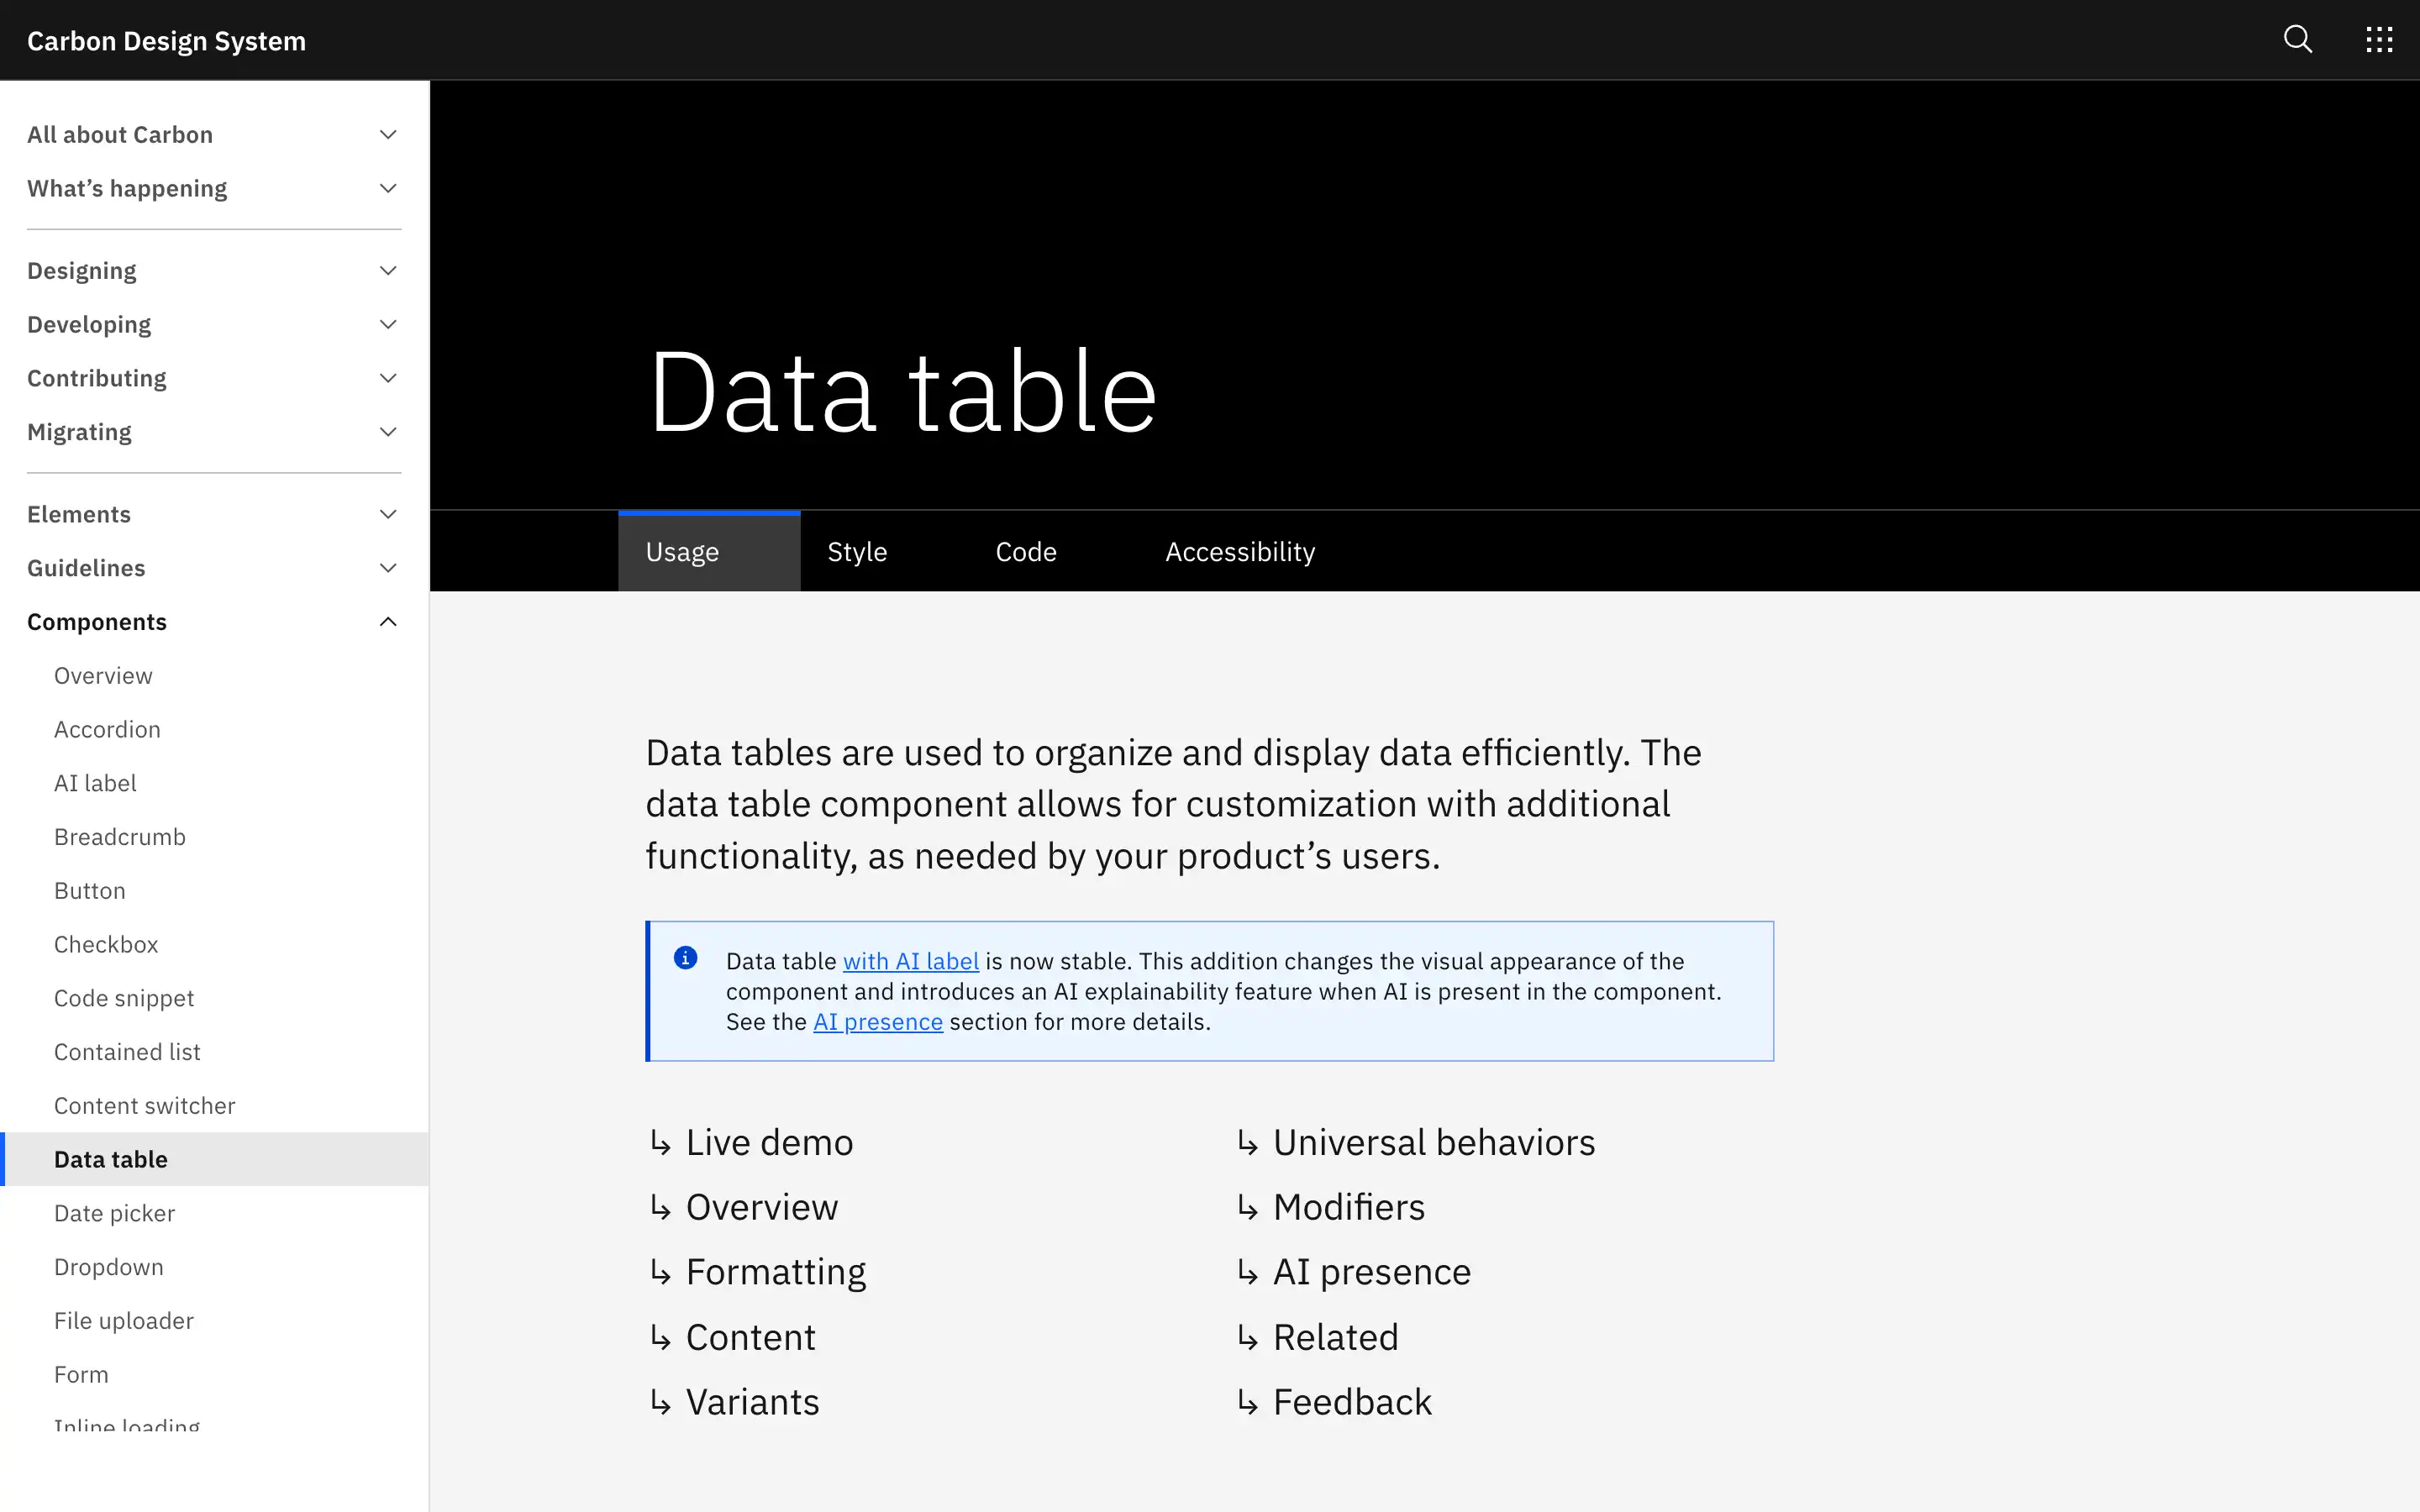The width and height of the screenshot is (2420, 1512).
Task: Switch to the Code tab
Action: [1025, 550]
